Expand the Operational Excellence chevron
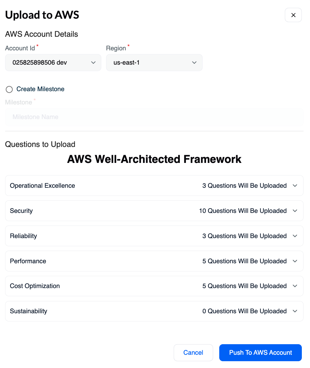Viewport: 310px width, 368px height. coord(295,186)
